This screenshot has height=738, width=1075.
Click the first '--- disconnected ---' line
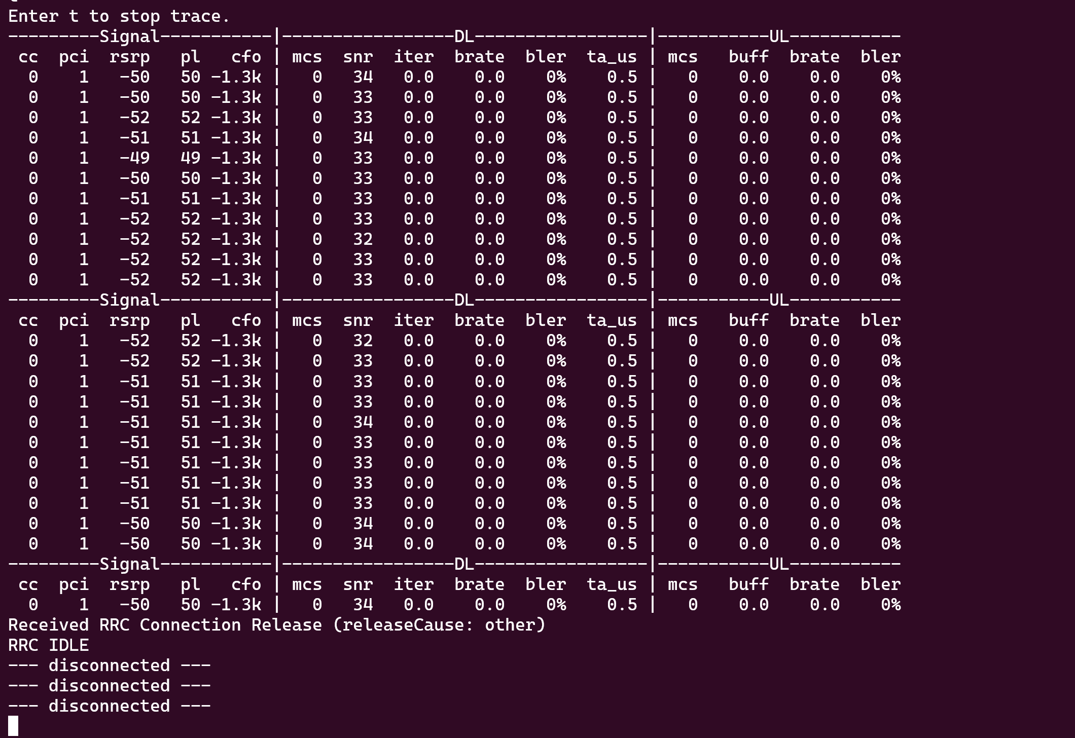click(109, 665)
